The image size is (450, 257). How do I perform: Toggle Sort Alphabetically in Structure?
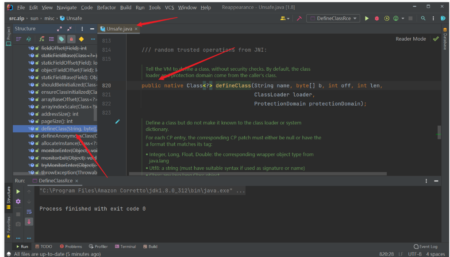pyautogui.click(x=29, y=39)
